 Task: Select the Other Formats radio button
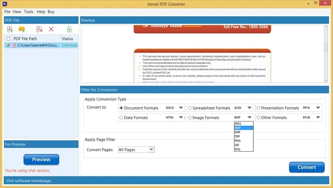(x=258, y=118)
